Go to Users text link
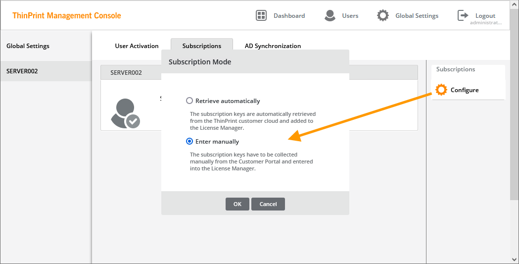 (350, 15)
